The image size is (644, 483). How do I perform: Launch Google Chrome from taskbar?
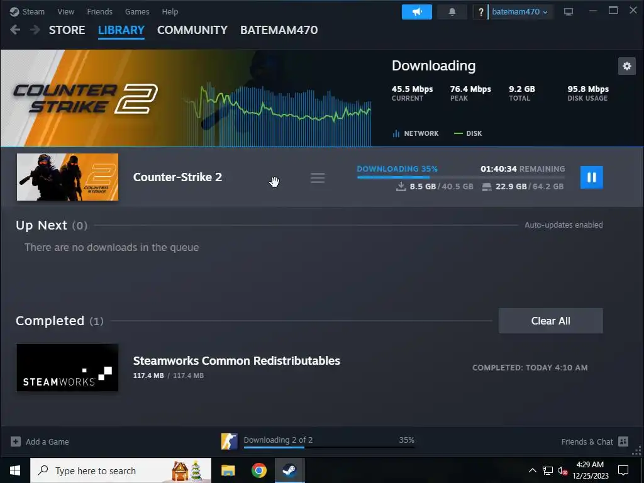point(258,470)
